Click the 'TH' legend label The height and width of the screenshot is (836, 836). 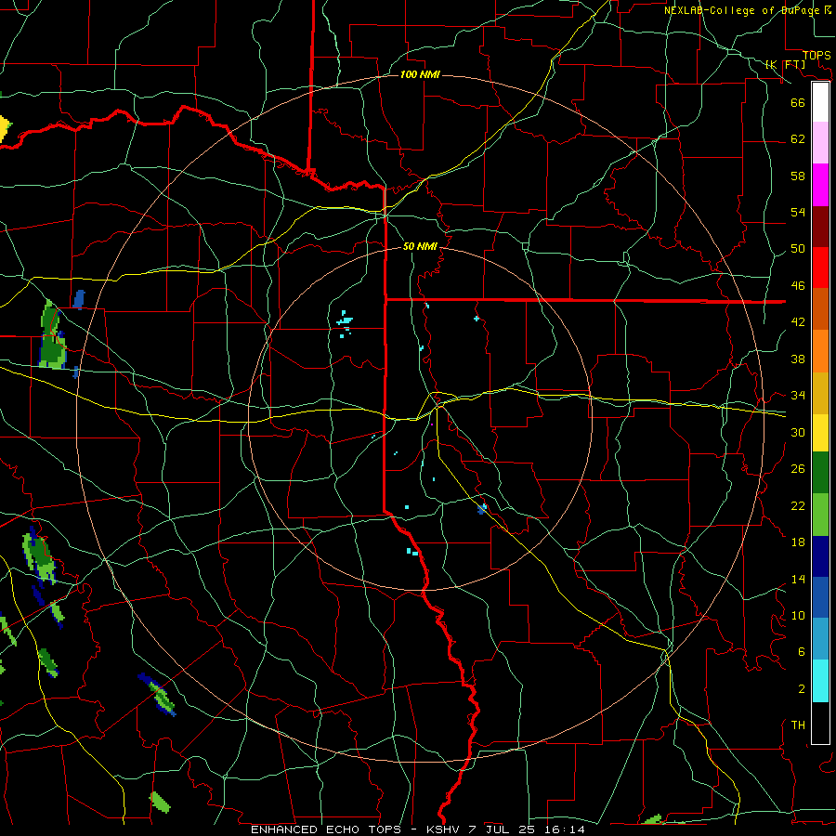click(x=798, y=725)
